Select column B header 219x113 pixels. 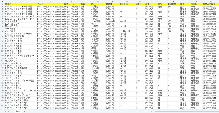coord(50,1)
